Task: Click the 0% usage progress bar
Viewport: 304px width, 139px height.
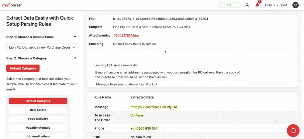Action: tap(229, 5)
